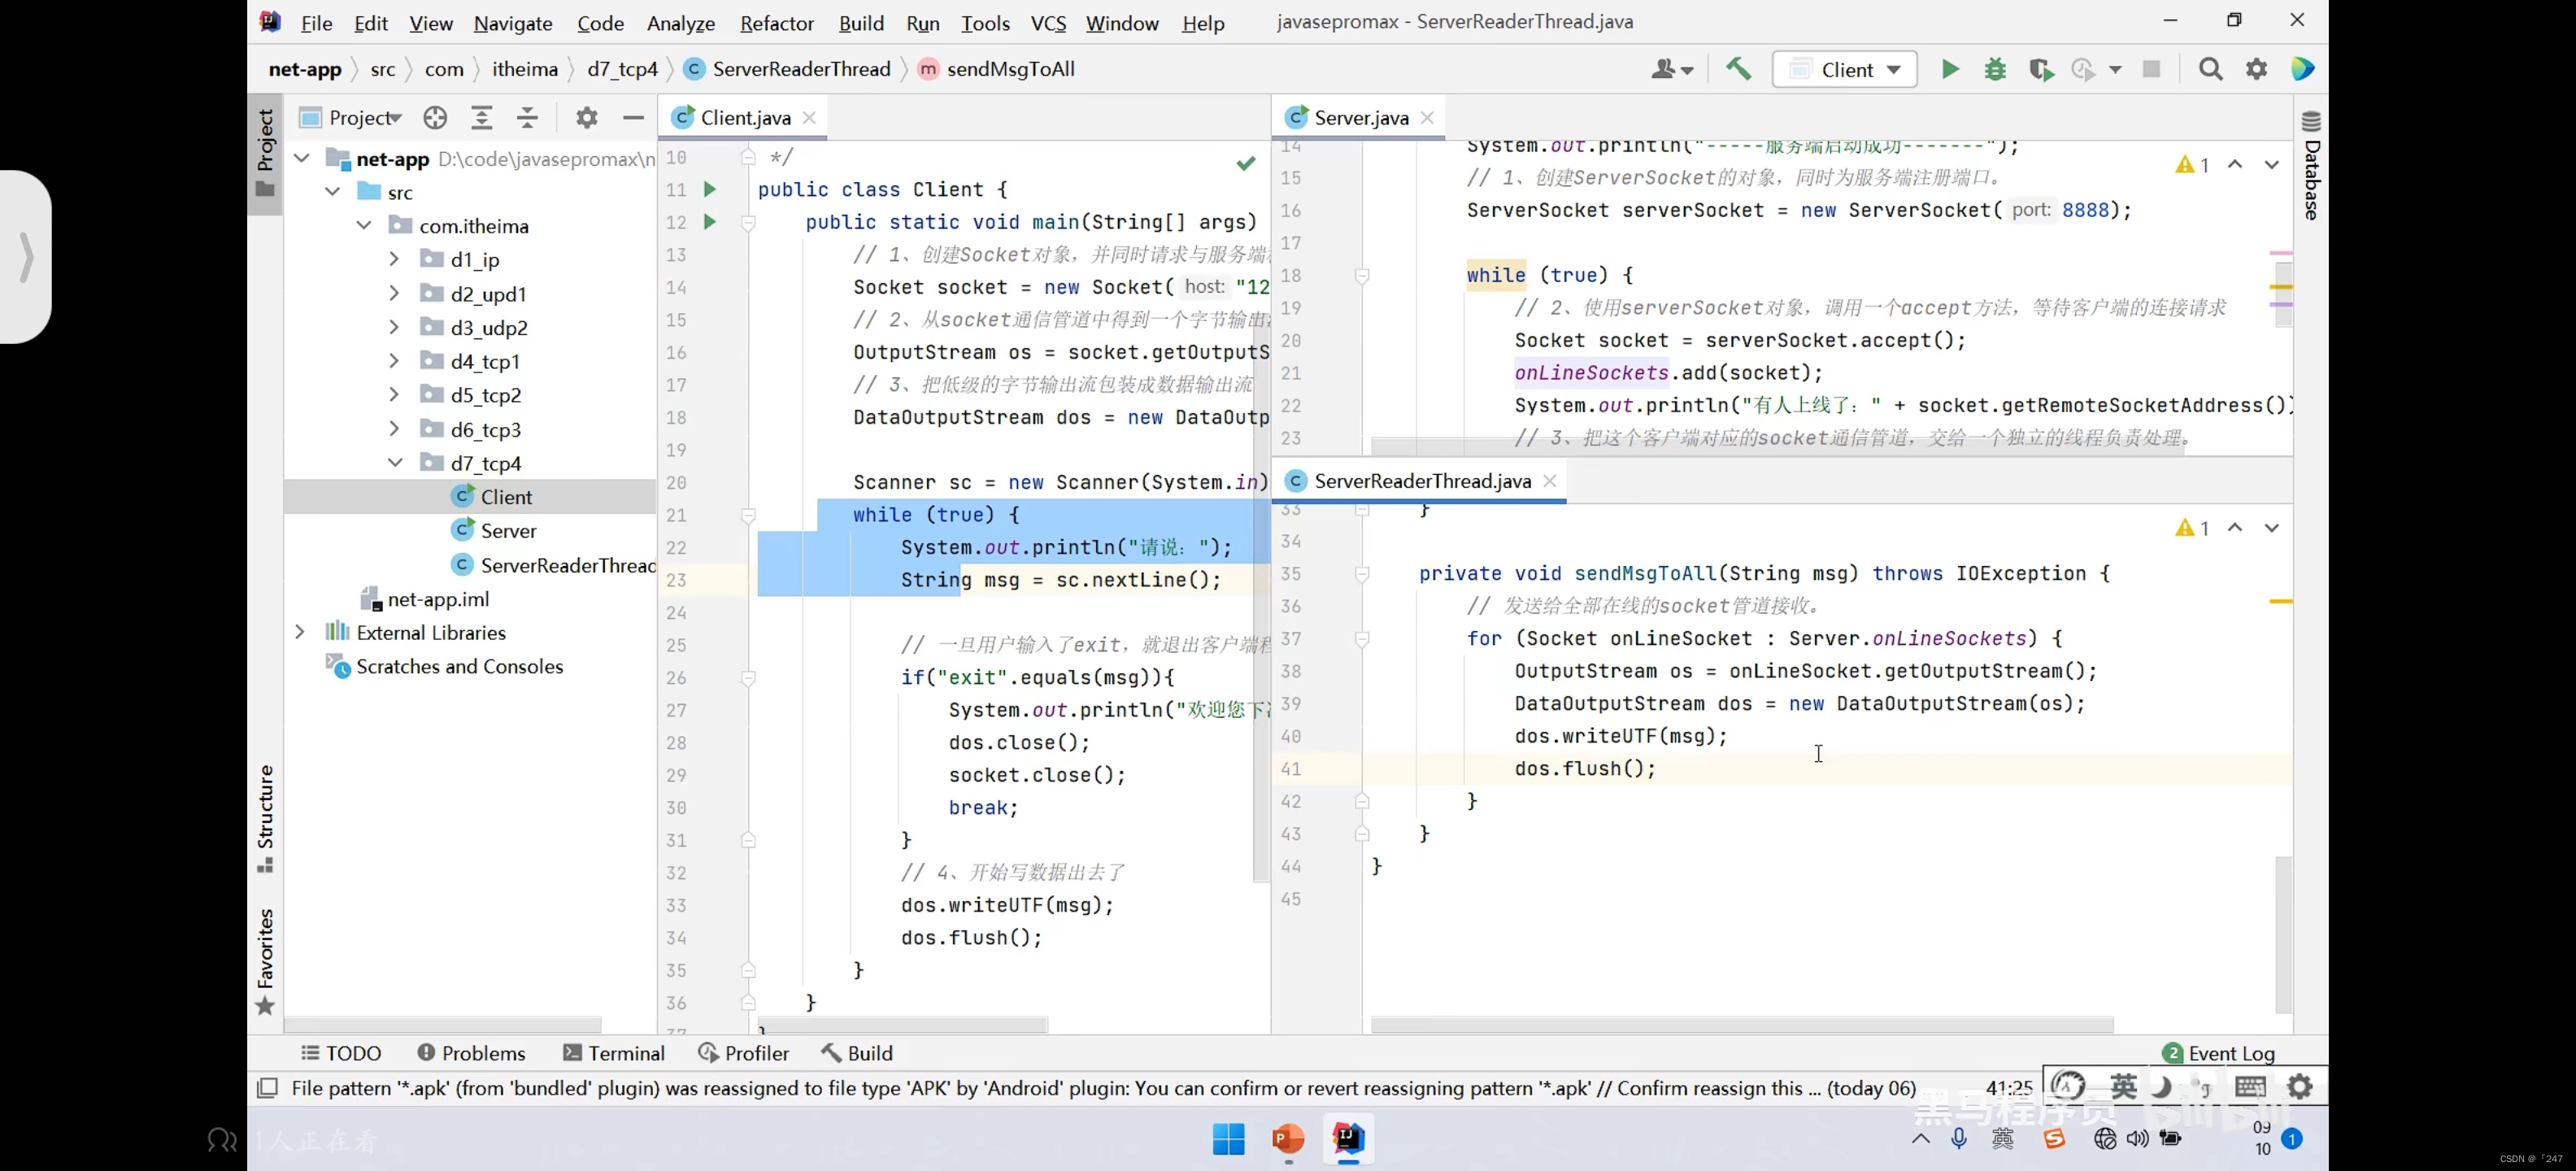Viewport: 2576px width, 1171px height.
Task: Open the VCS menu
Action: click(x=1048, y=23)
